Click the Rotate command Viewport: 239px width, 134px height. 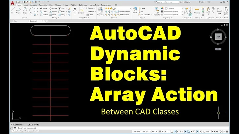[x=53, y=8]
